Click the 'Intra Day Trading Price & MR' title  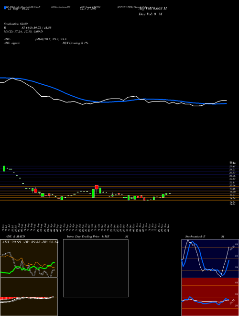click(x=88, y=237)
